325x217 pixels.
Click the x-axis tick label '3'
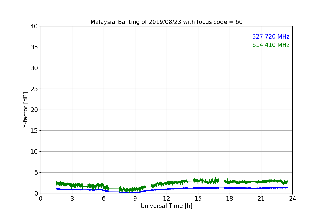tap(72, 199)
